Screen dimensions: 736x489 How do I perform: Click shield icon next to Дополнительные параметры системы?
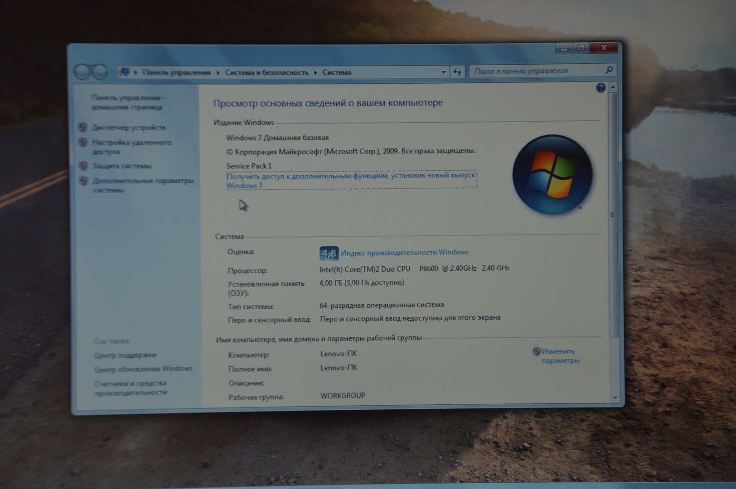pyautogui.click(x=84, y=181)
